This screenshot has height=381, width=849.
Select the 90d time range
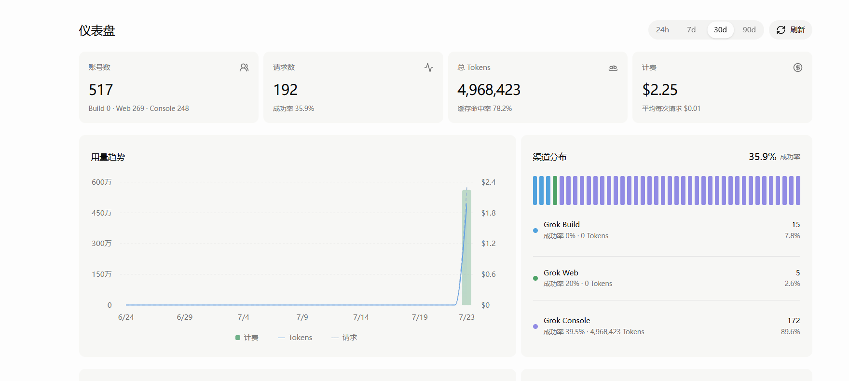[x=749, y=30]
